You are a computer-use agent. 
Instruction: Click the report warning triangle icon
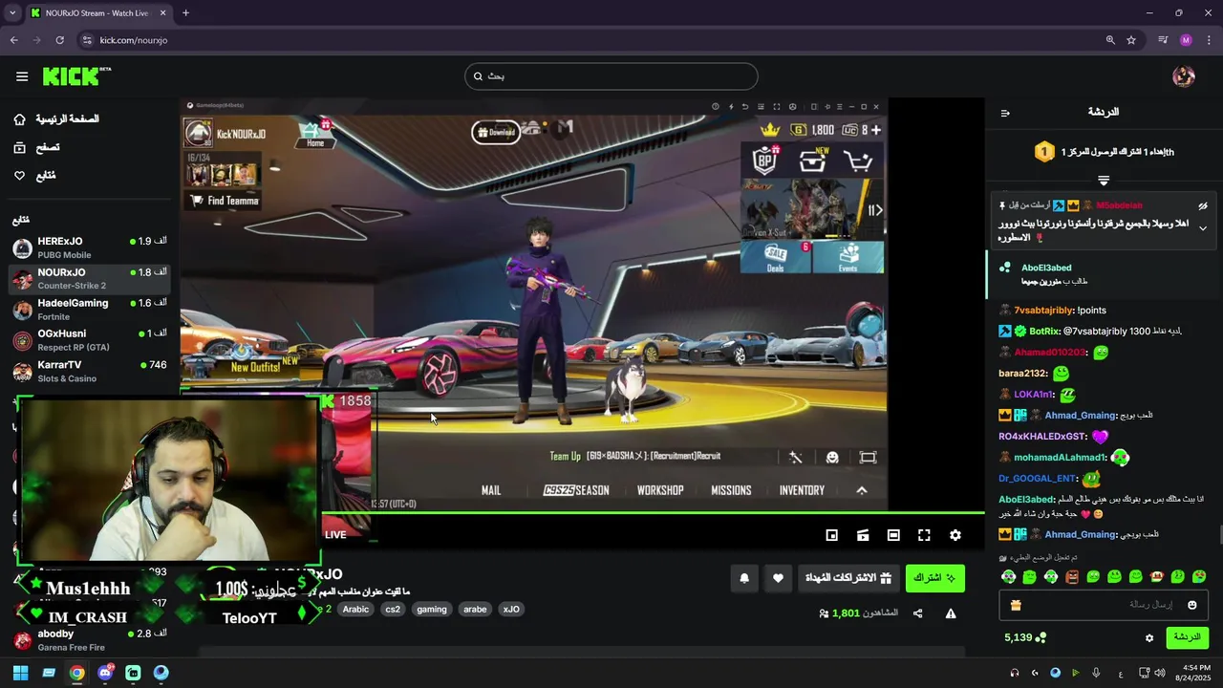tap(951, 613)
